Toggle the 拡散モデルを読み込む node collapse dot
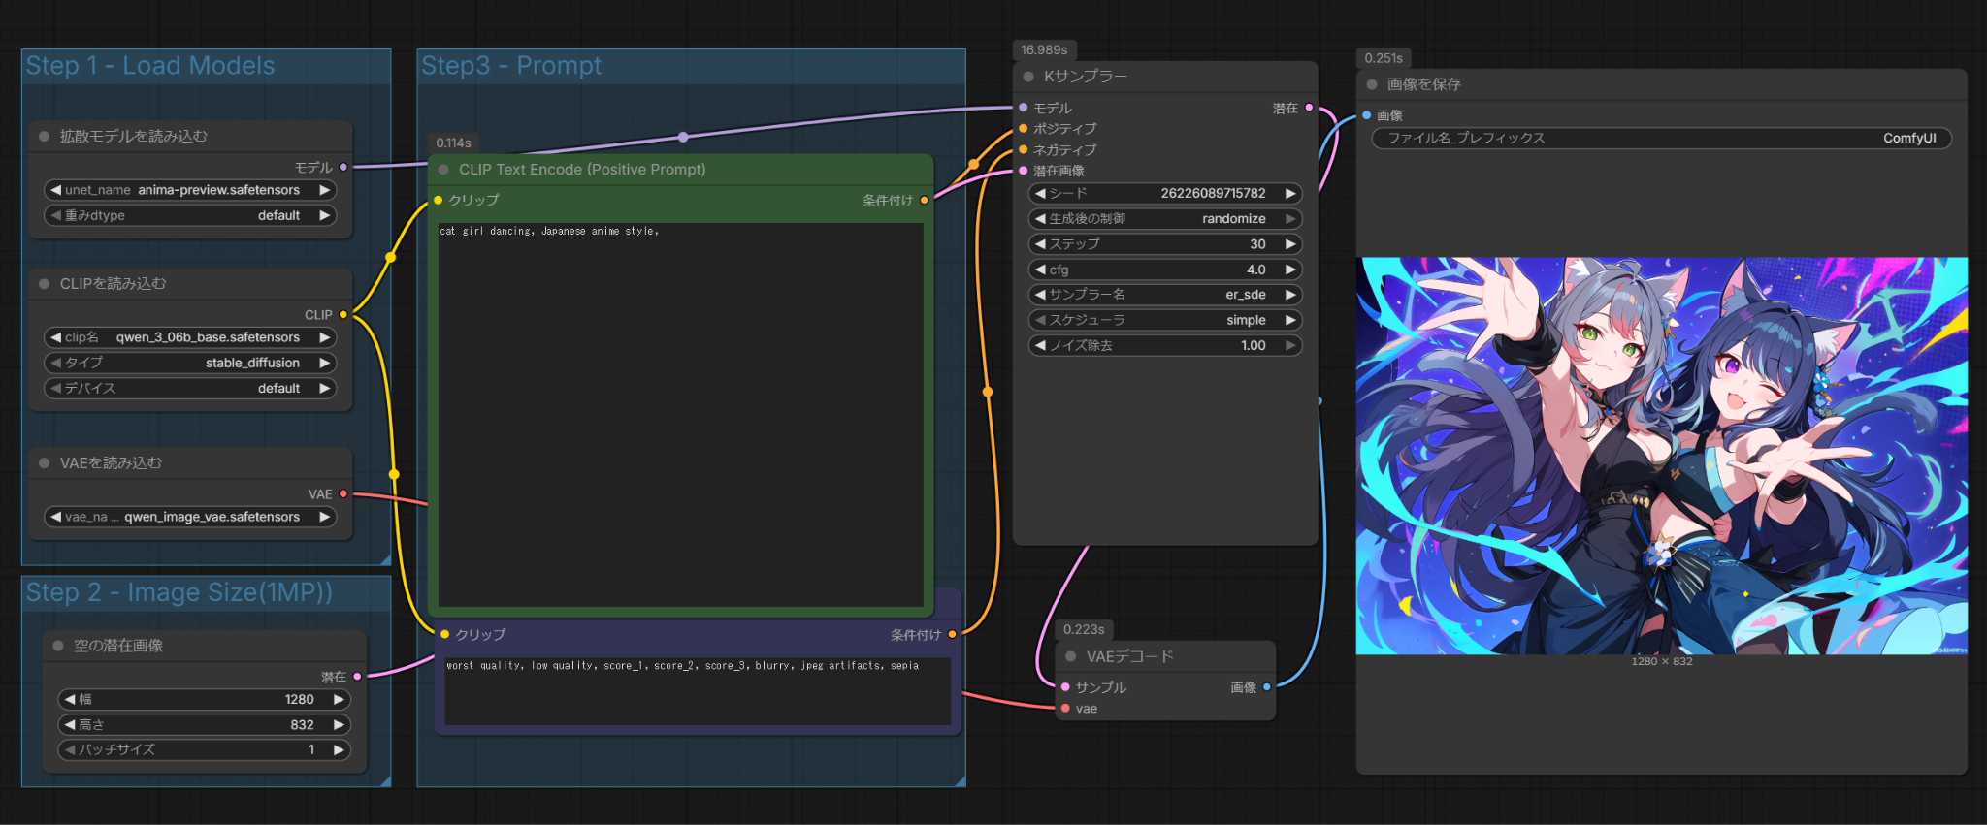 pos(45,137)
